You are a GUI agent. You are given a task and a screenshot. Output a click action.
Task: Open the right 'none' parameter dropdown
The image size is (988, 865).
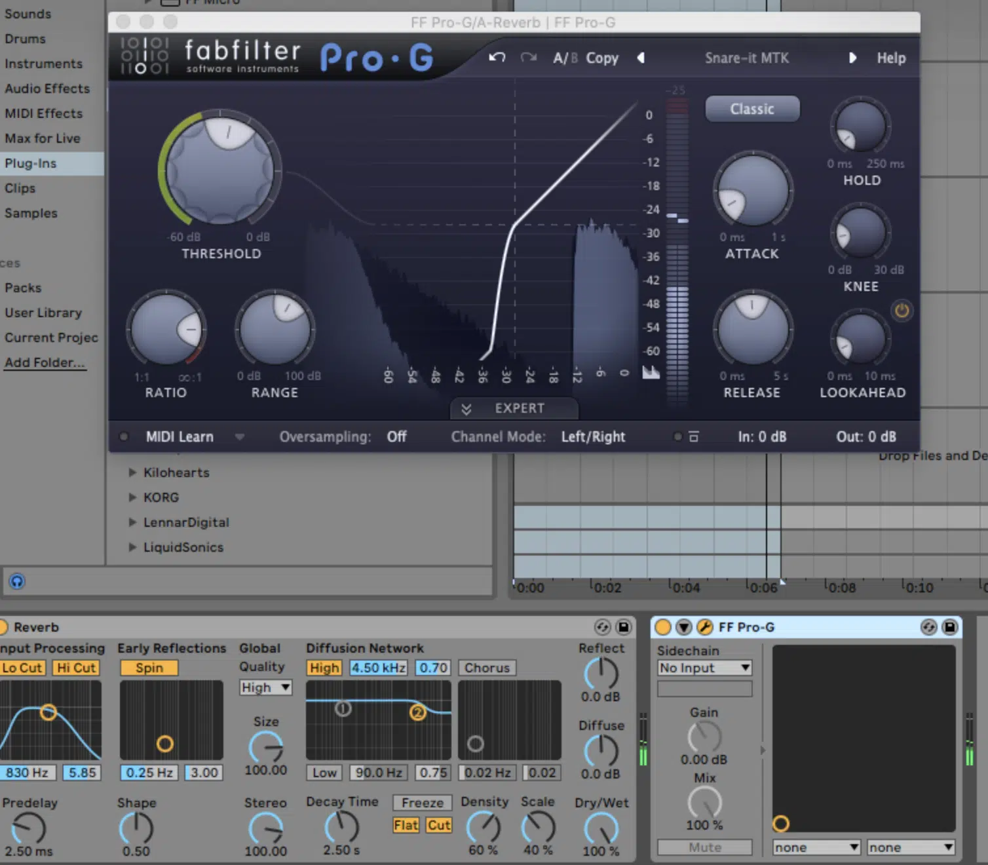(911, 847)
